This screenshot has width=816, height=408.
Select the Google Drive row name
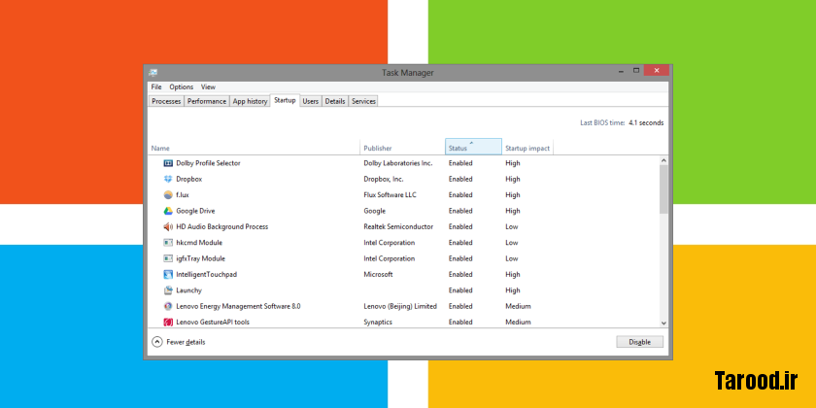click(195, 211)
